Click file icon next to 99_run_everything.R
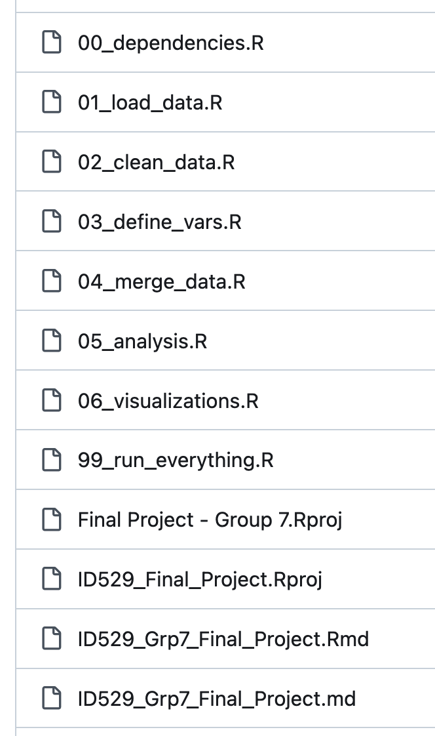435x736 pixels. 51,460
